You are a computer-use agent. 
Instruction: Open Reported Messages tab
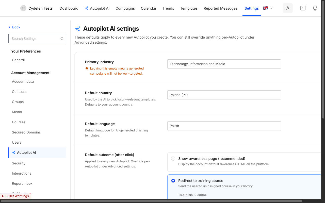pos(220,8)
